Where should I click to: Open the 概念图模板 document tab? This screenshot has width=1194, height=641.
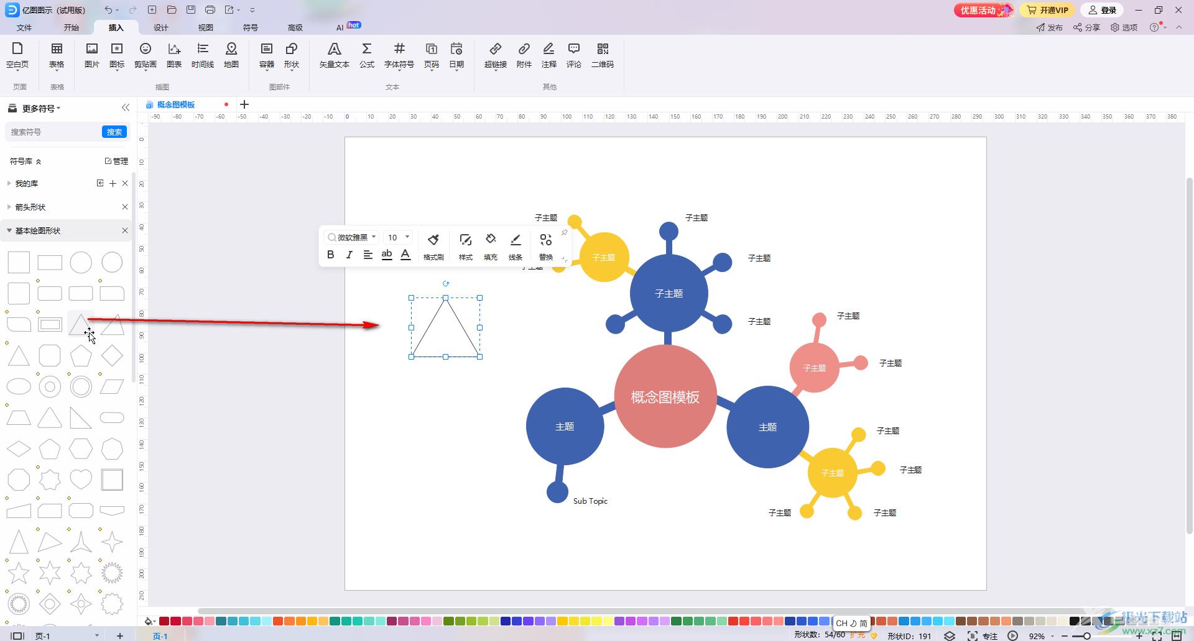[x=176, y=104]
